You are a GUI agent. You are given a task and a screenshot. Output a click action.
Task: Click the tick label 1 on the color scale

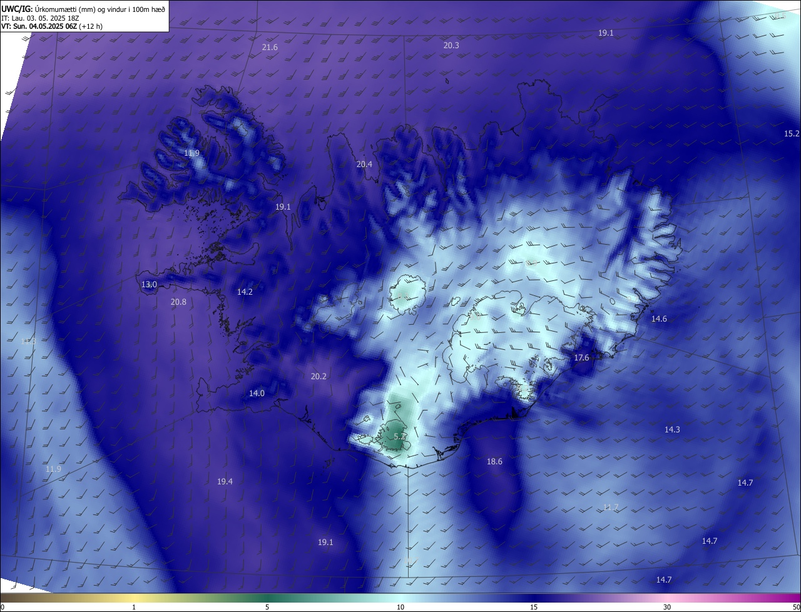tap(134, 607)
